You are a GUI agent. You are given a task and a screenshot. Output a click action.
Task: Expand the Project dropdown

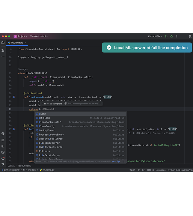tap(21, 36)
